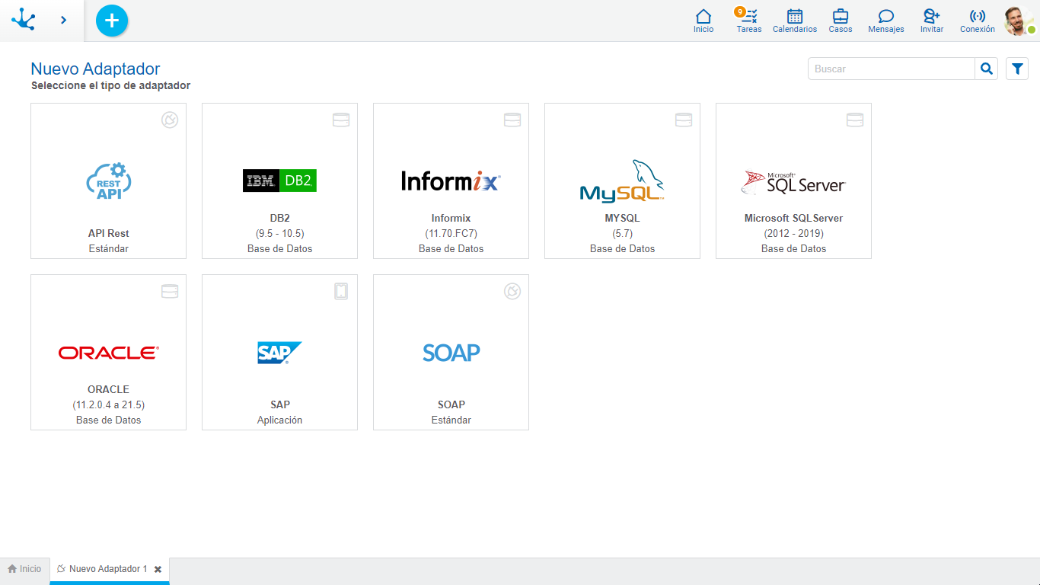
Task: Click the magnifier search button
Action: point(987,69)
